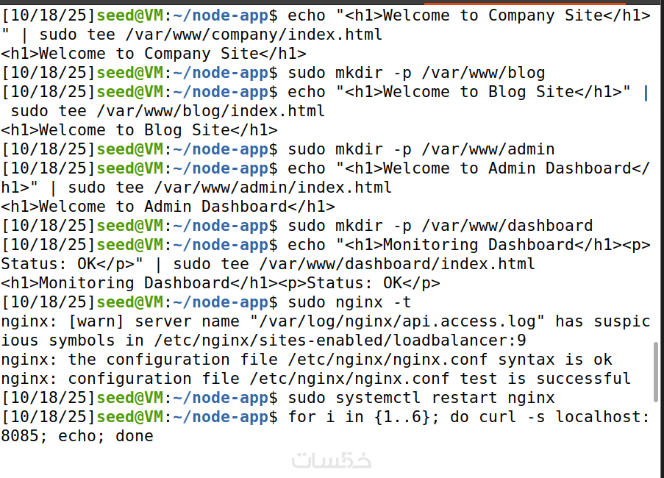Screen dimensions: 664x478
Task: Click the 'Monitoring Dashboard' output with Status OK
Action: click(220, 283)
